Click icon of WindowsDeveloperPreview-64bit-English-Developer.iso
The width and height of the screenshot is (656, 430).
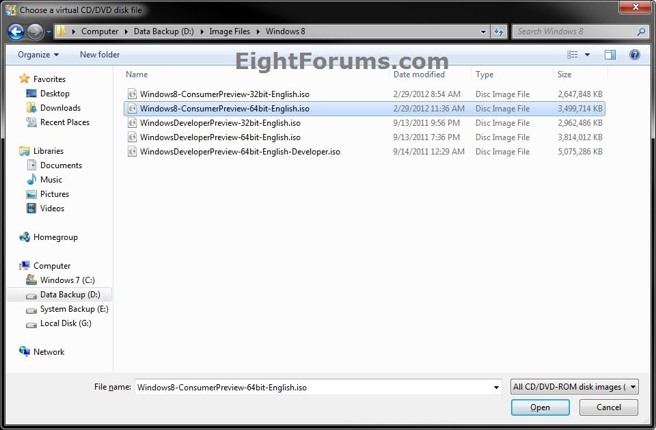132,152
